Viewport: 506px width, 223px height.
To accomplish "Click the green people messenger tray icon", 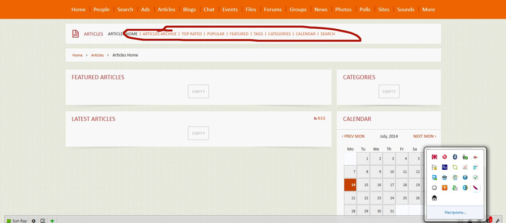I will point(455,188).
